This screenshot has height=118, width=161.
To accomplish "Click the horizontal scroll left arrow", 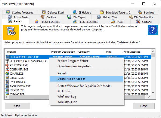I will click(6, 97).
